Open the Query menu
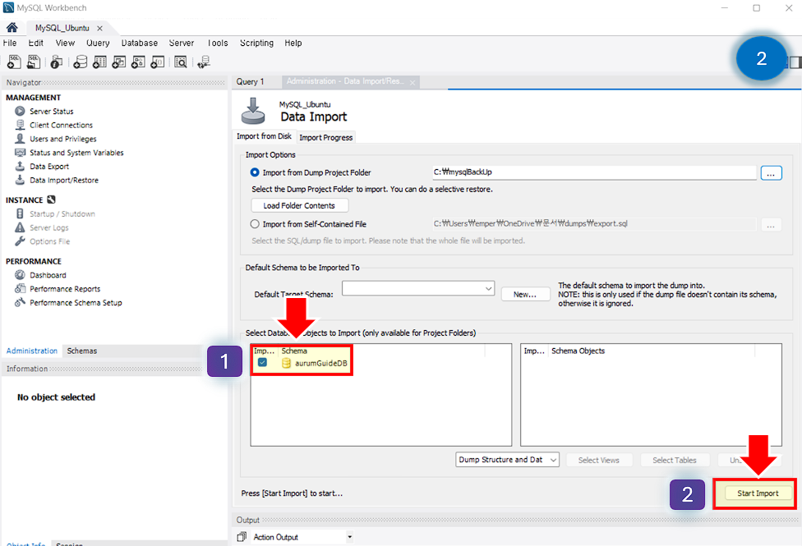802x546 pixels. coord(98,43)
